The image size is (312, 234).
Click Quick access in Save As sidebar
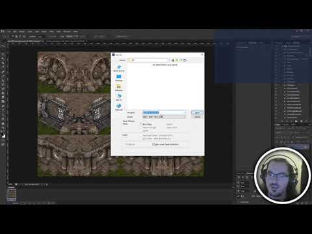pyautogui.click(x=119, y=68)
